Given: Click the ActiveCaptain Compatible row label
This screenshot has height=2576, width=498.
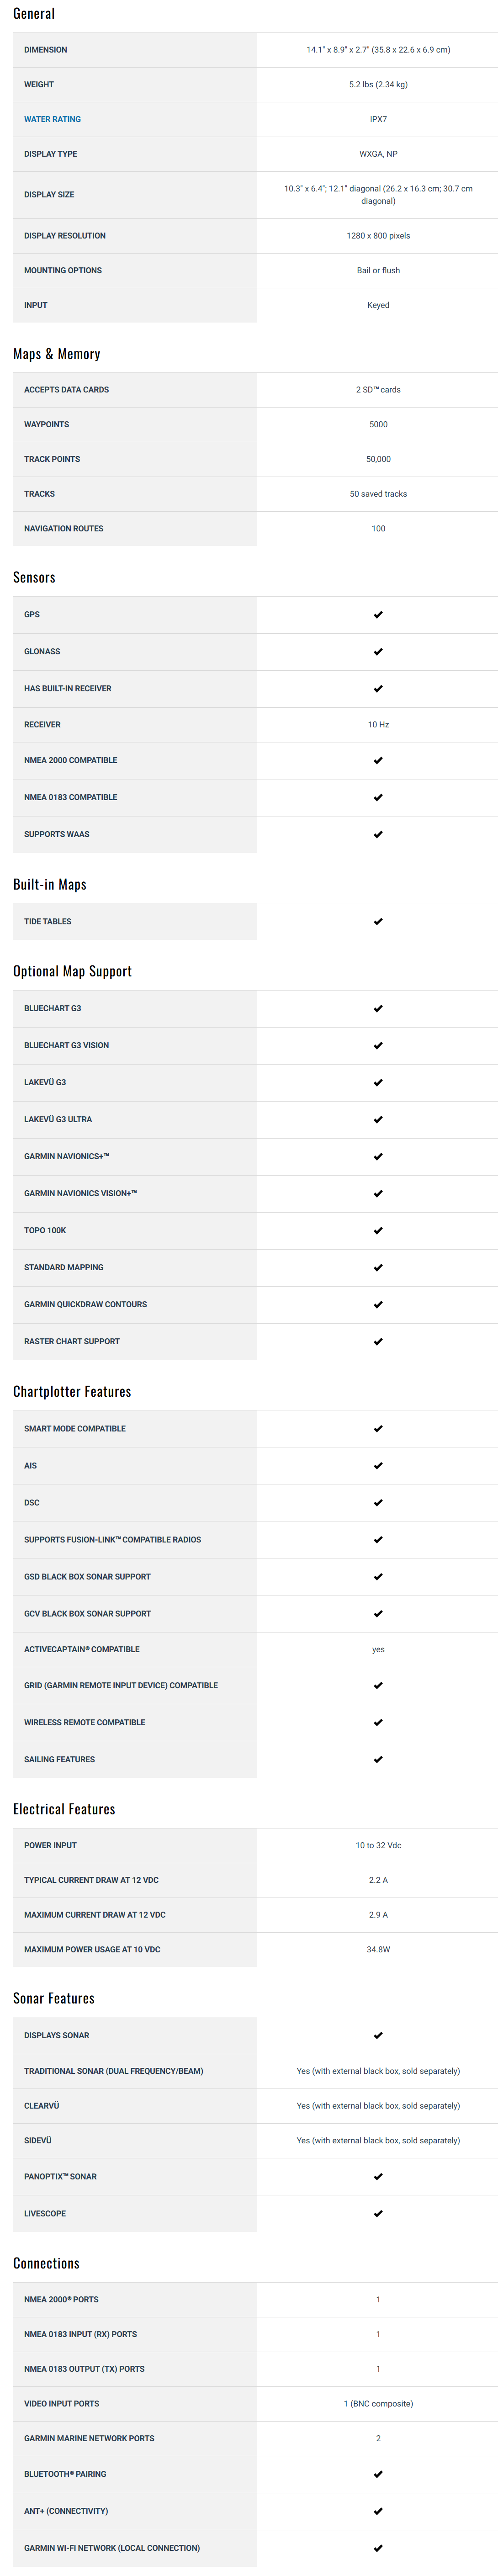Looking at the screenshot, I should tap(82, 1650).
